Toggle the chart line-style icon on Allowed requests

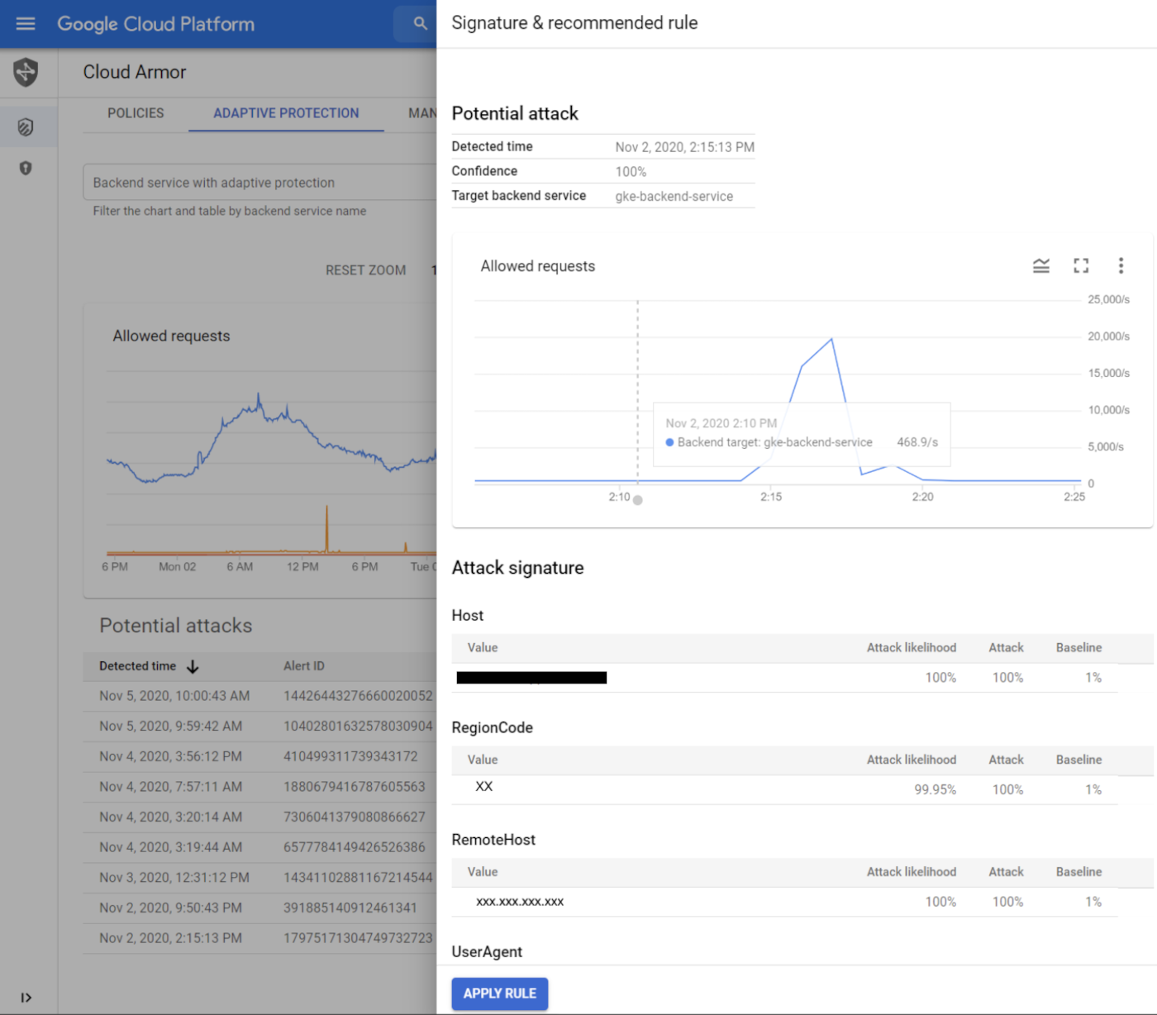(x=1040, y=265)
